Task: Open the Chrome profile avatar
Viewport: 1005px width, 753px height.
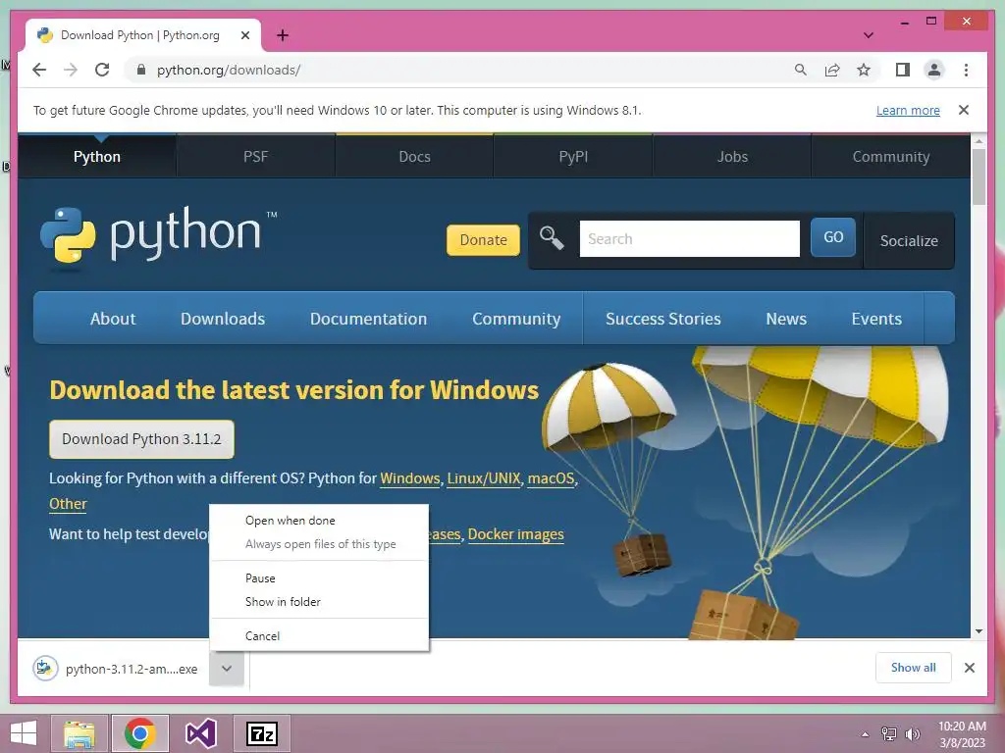Action: [x=934, y=70]
